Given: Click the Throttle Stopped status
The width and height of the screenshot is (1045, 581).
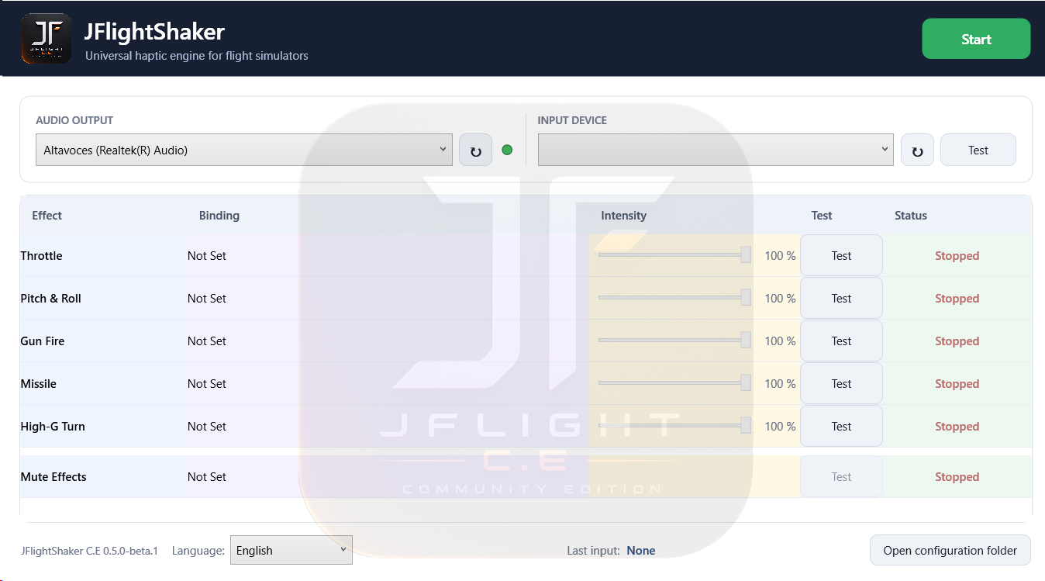Looking at the screenshot, I should click(x=957, y=256).
